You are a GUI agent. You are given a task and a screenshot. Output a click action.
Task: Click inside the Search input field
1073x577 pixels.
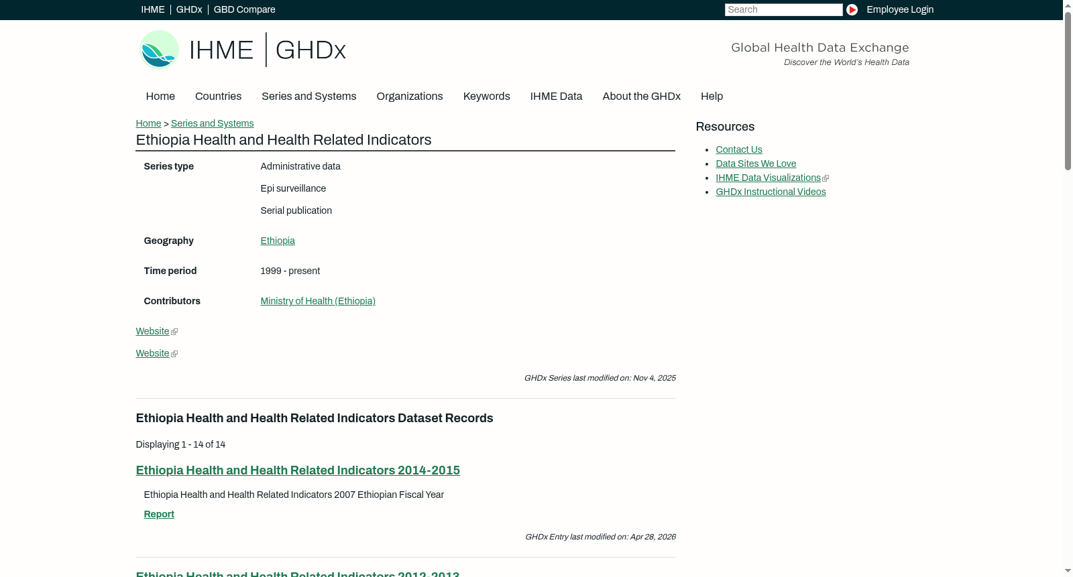(x=783, y=9)
